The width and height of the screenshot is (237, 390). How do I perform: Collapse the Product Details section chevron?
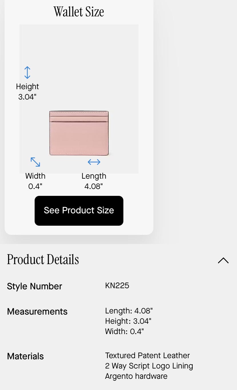pyautogui.click(x=223, y=260)
